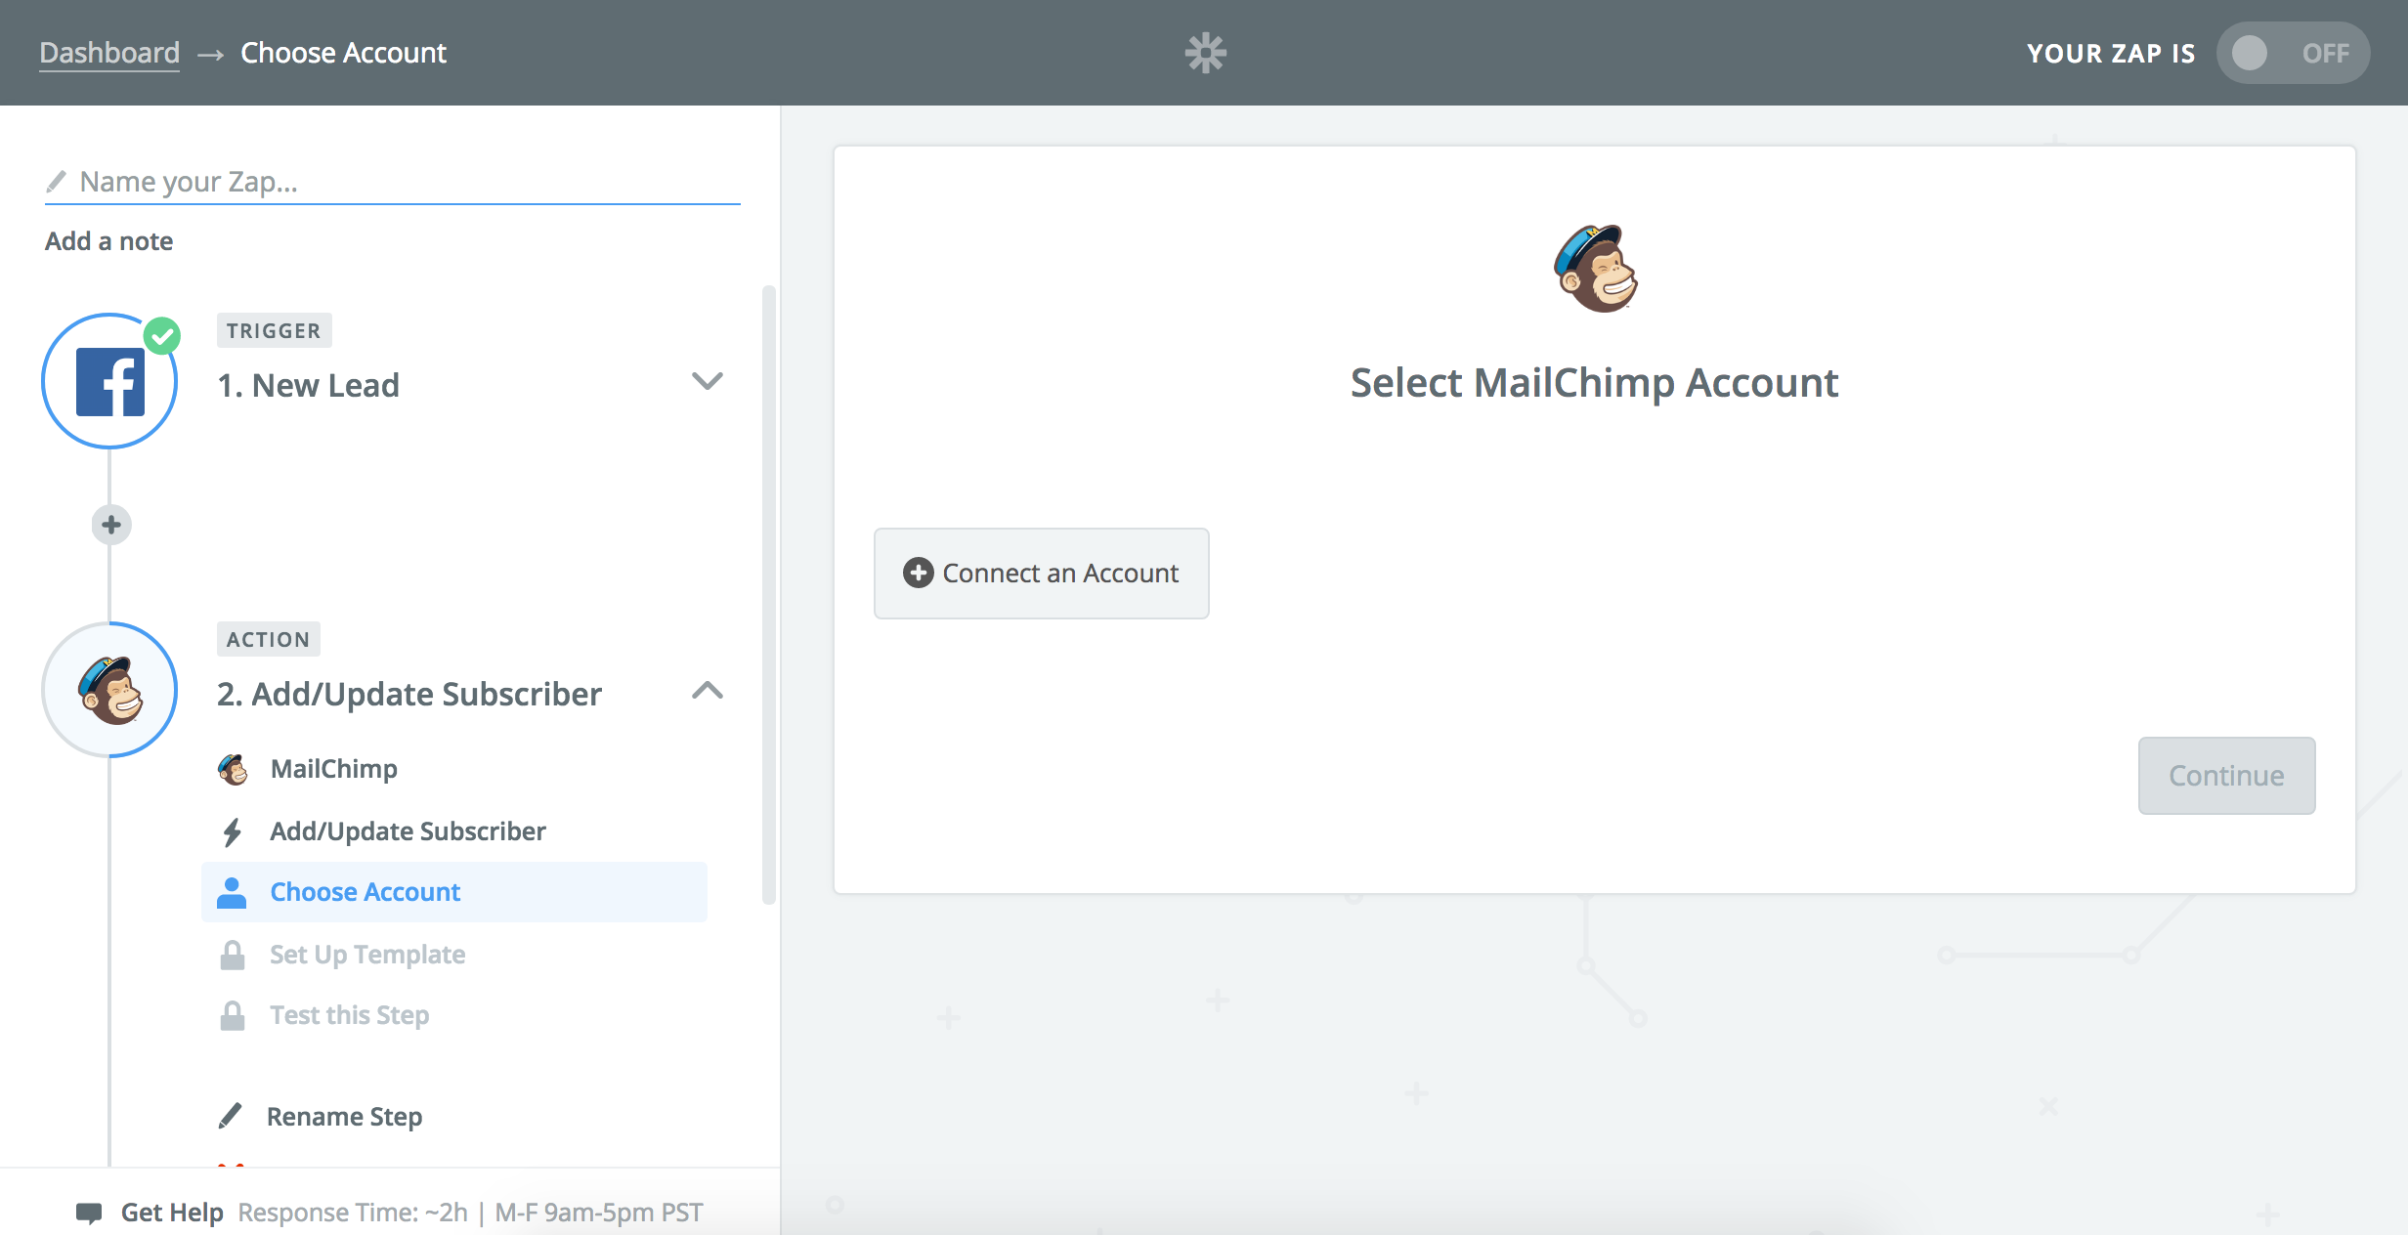Open the Add/Update Subscriber action step
Viewport: 2408px width, 1235px height.
click(x=408, y=831)
